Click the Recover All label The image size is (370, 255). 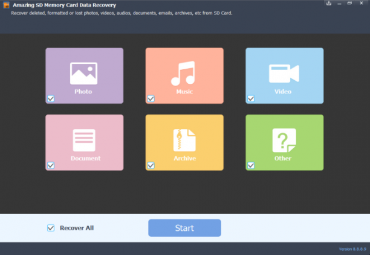(77, 228)
